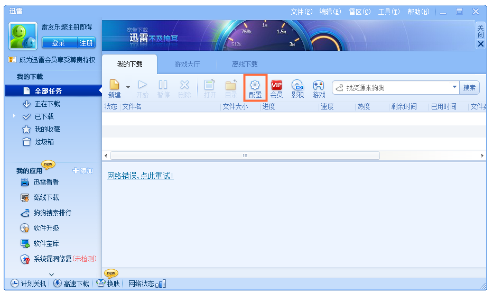Click the VIP 会员 icon
Image resolution: width=493 pixels, height=292 pixels.
point(276,89)
